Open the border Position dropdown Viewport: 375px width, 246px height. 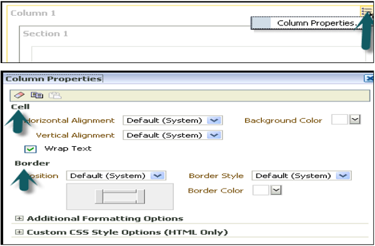[116, 176]
